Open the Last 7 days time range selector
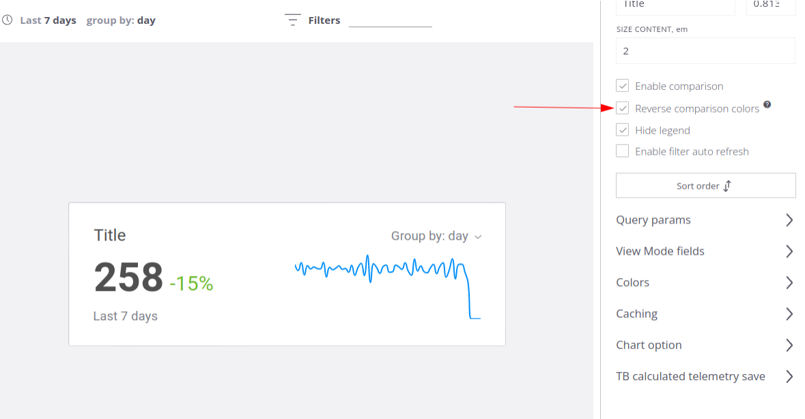 (x=48, y=20)
